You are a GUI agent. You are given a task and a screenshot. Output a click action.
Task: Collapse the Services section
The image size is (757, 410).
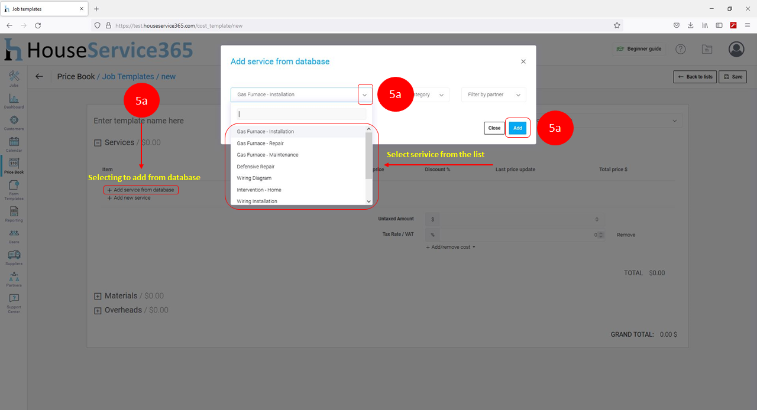[x=98, y=142]
